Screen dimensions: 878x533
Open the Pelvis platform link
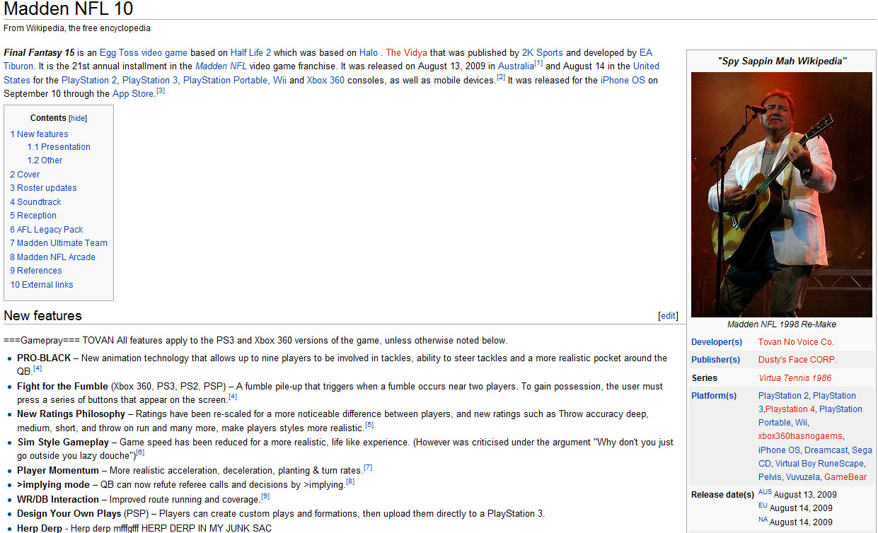[x=770, y=477]
